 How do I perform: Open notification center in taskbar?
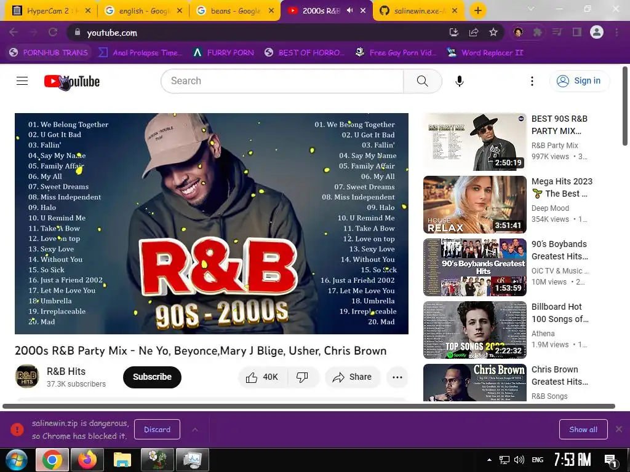(611, 460)
